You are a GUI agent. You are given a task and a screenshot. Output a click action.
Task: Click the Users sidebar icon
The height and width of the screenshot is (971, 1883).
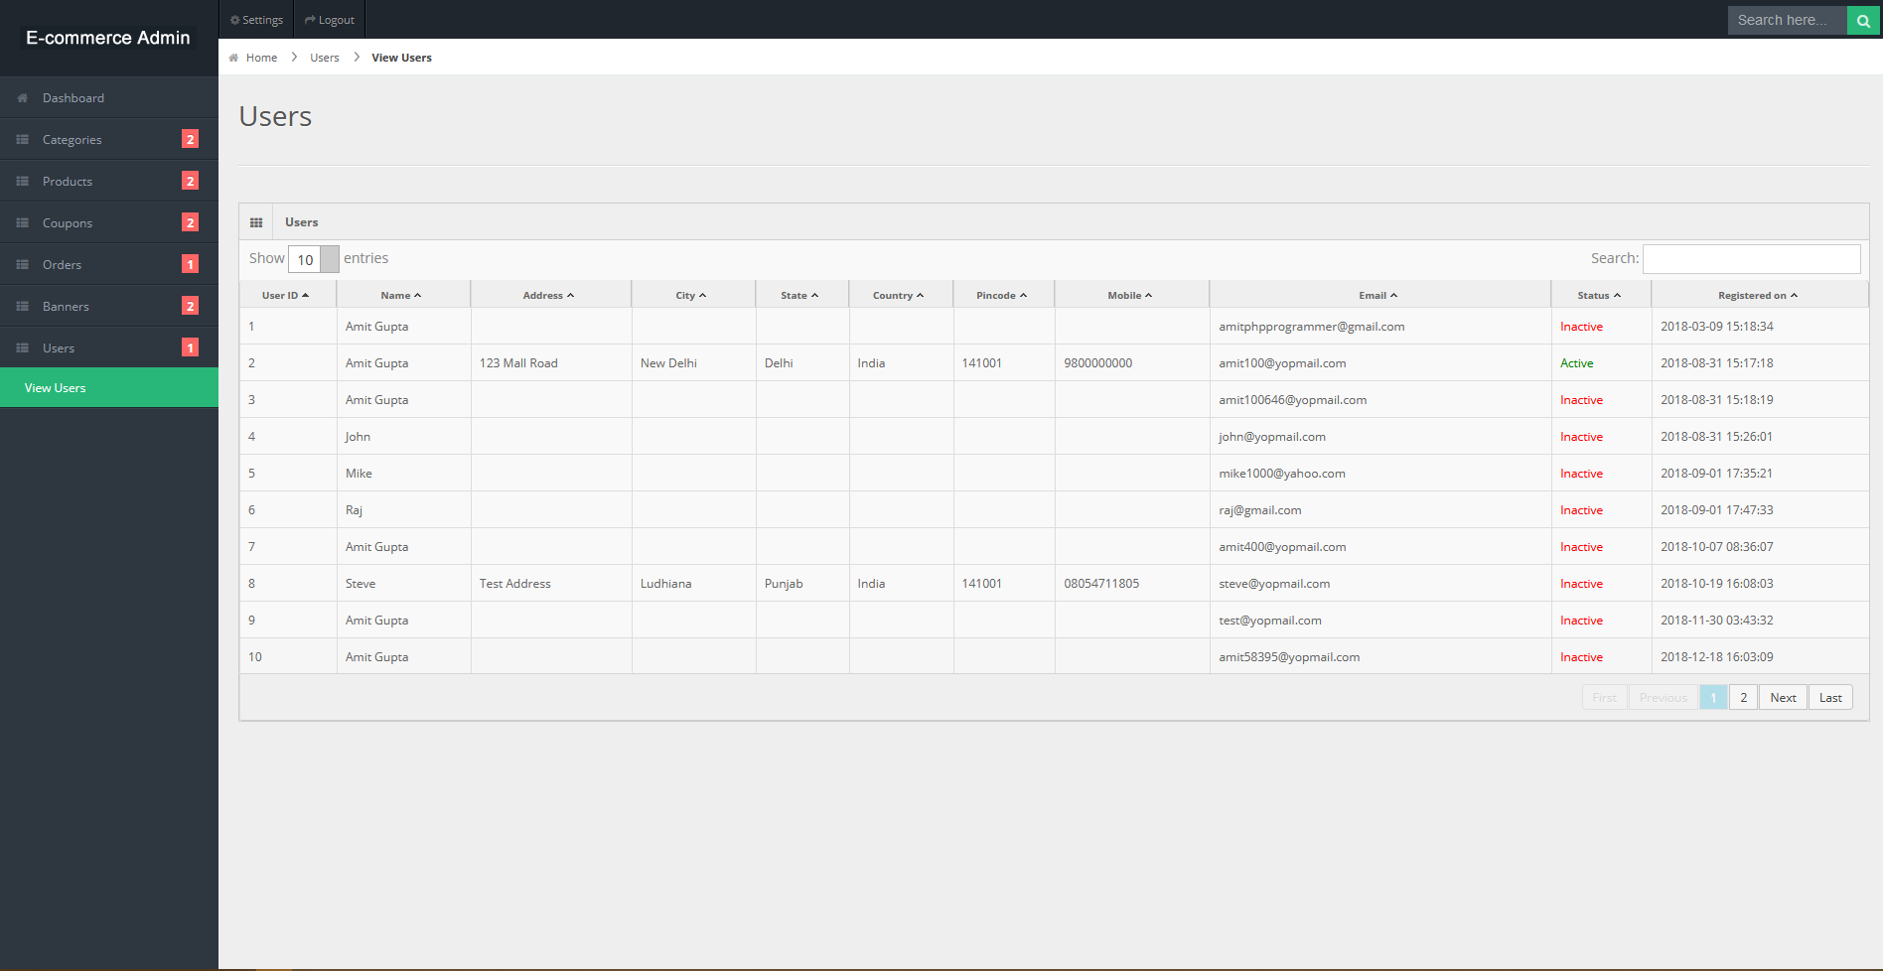[22, 347]
